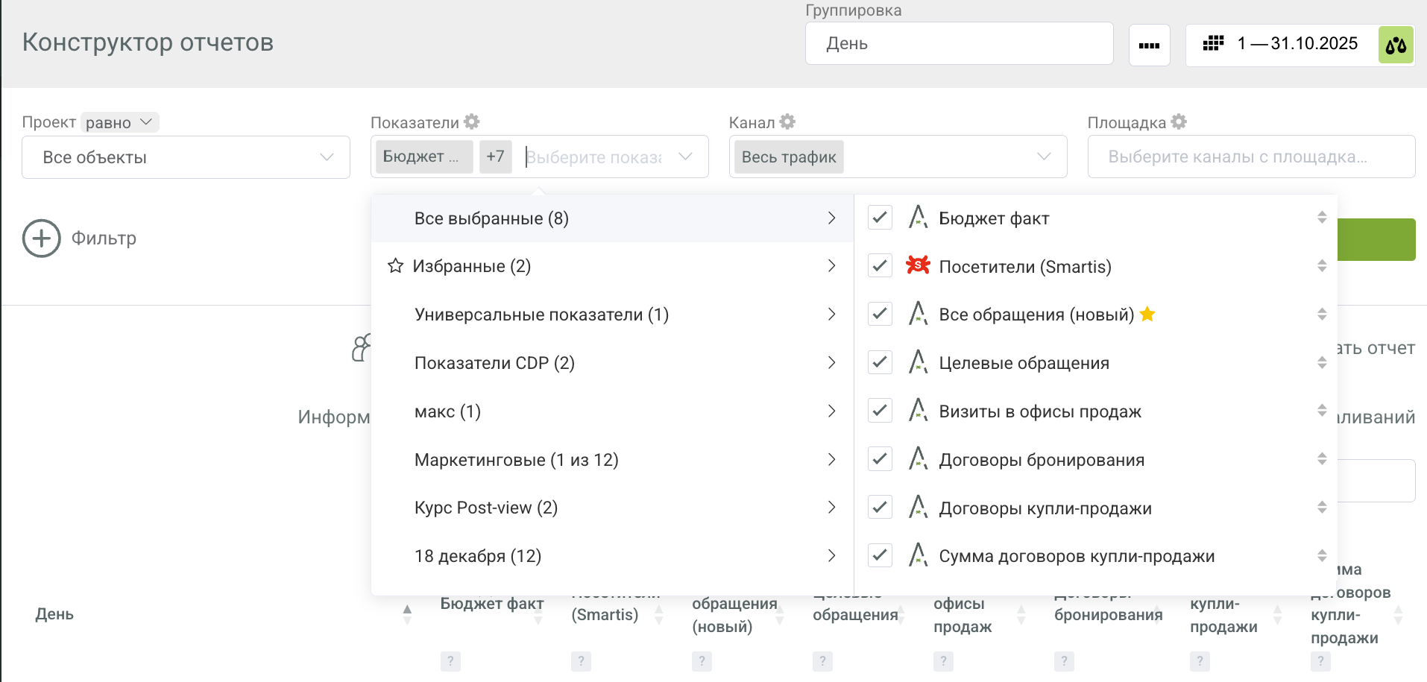The height and width of the screenshot is (682, 1427).
Task: Click the four-dots button next to Группировка
Action: click(1149, 45)
